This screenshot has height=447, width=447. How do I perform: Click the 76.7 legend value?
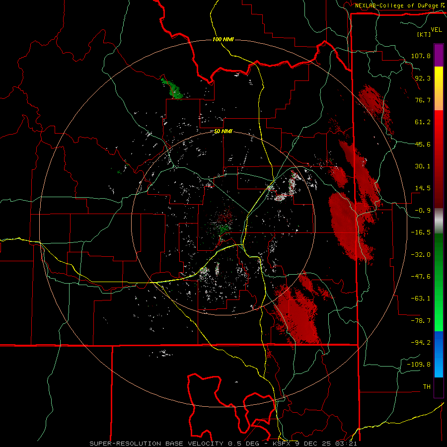423,100
